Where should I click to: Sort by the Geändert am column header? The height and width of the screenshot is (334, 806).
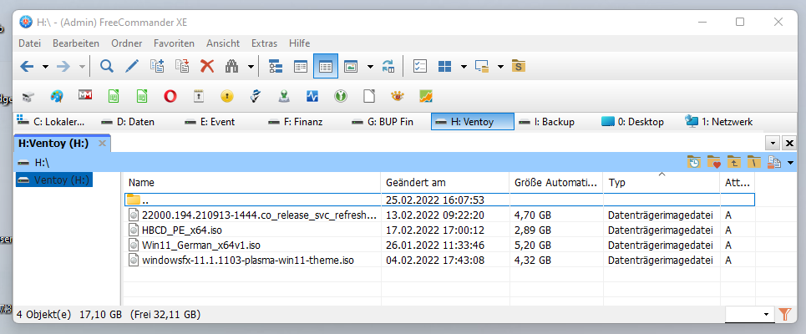coord(445,182)
